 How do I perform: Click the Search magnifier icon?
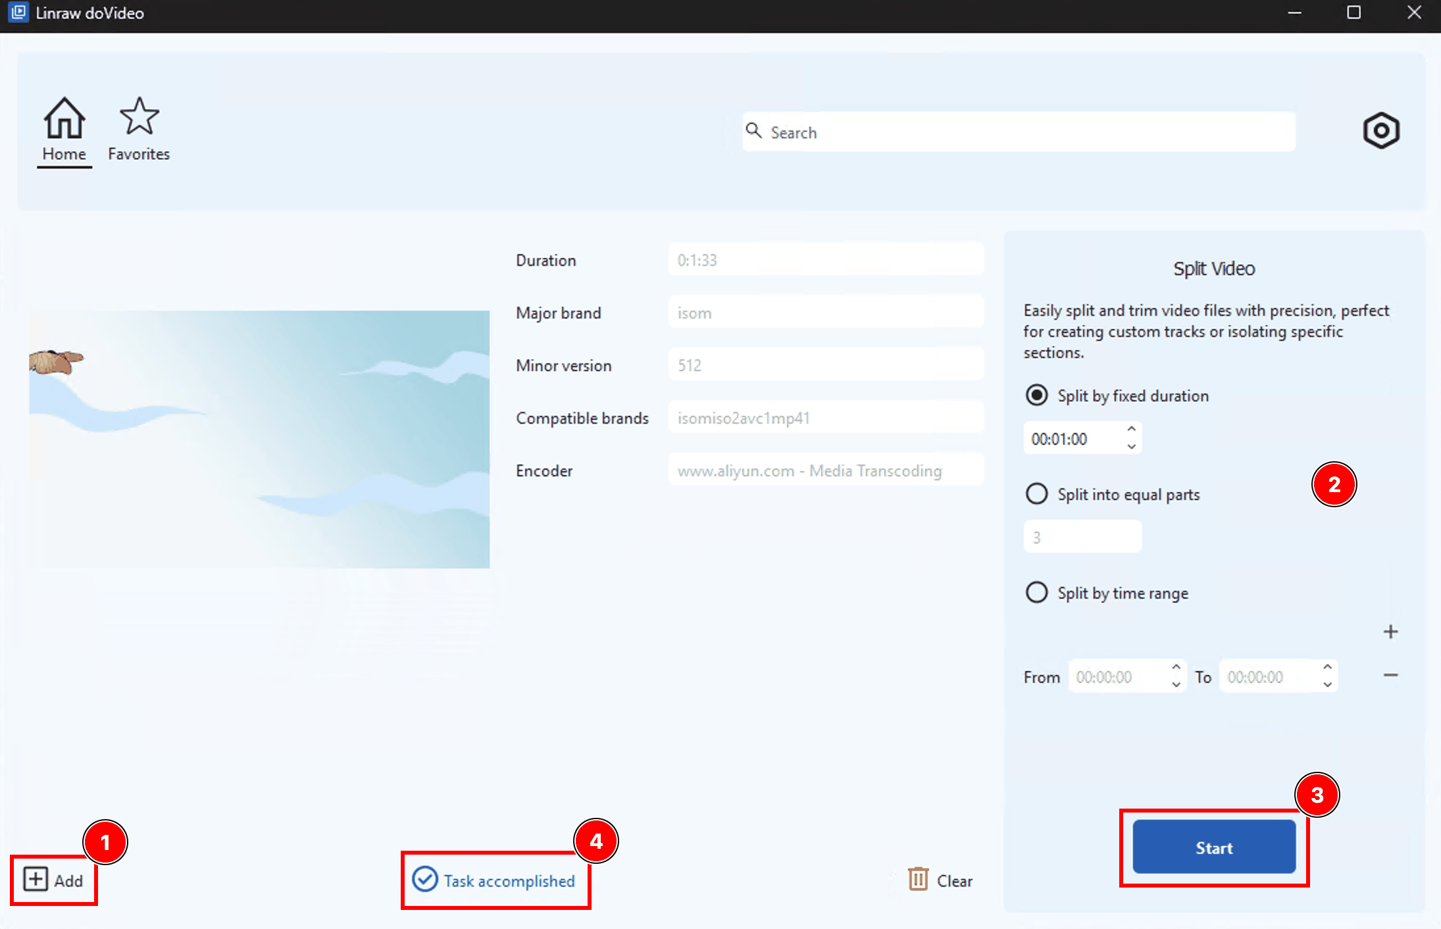click(x=753, y=131)
